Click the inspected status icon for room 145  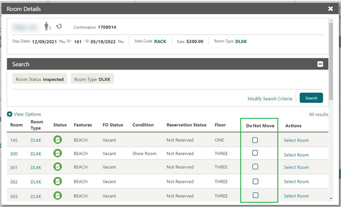[58, 140]
